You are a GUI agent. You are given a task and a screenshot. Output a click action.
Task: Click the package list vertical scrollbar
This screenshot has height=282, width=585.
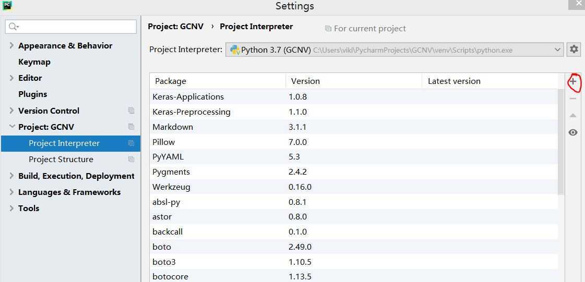(561, 141)
